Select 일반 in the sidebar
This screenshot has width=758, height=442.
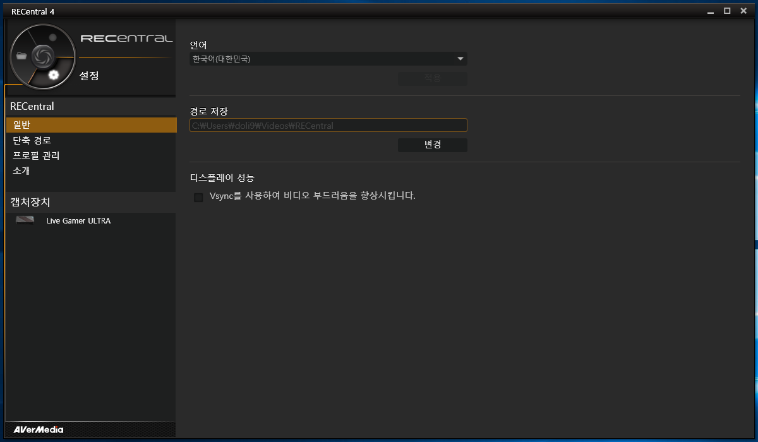click(90, 125)
